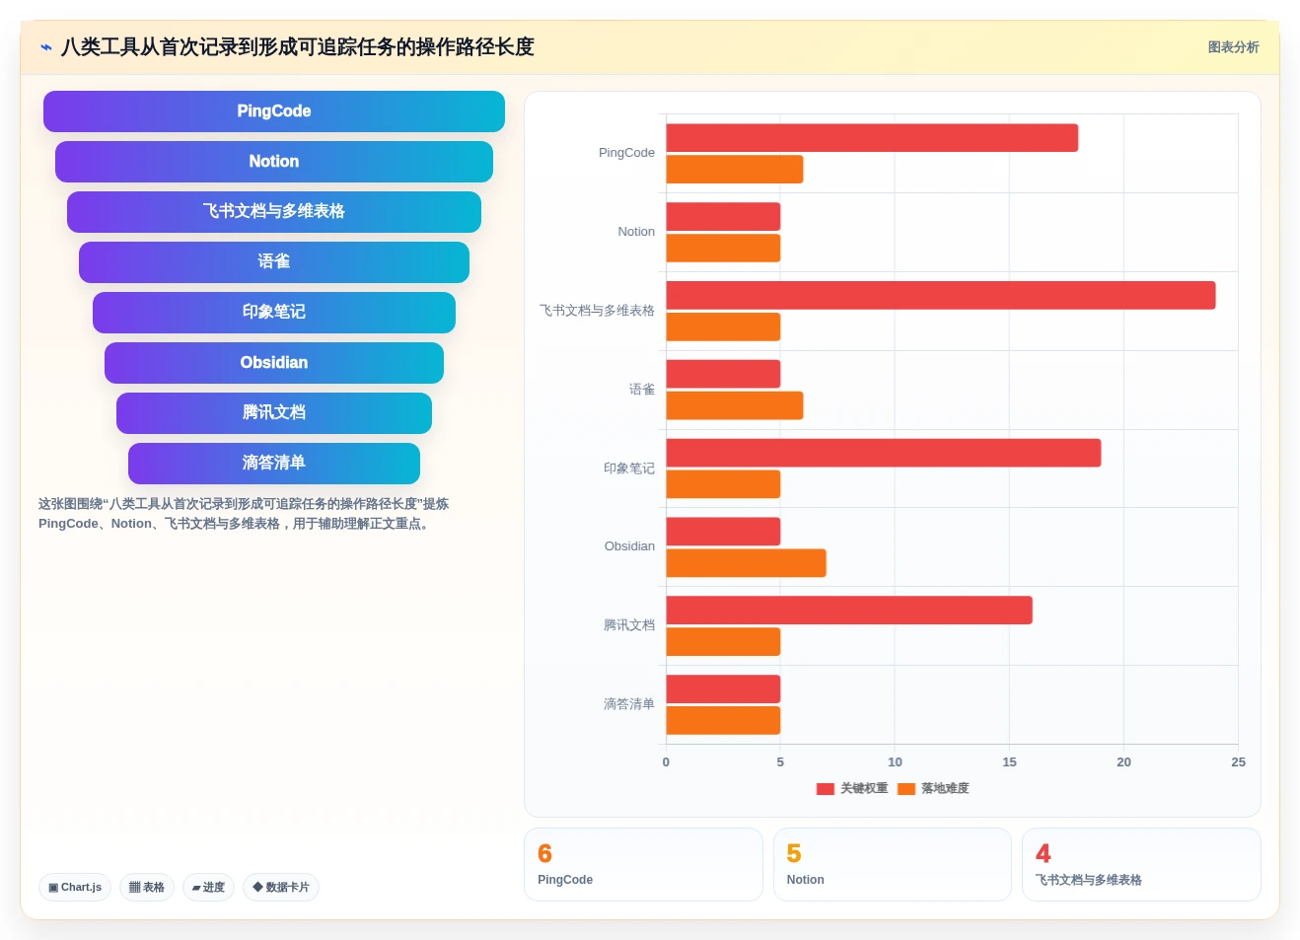Screen dimensions: 1300x940
Task: Click the red 飞书文档与多维表格 bar
Action: [x=941, y=295]
